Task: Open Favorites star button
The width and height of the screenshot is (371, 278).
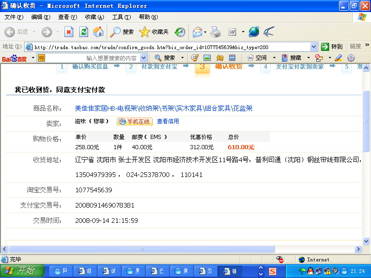Action: (x=154, y=32)
